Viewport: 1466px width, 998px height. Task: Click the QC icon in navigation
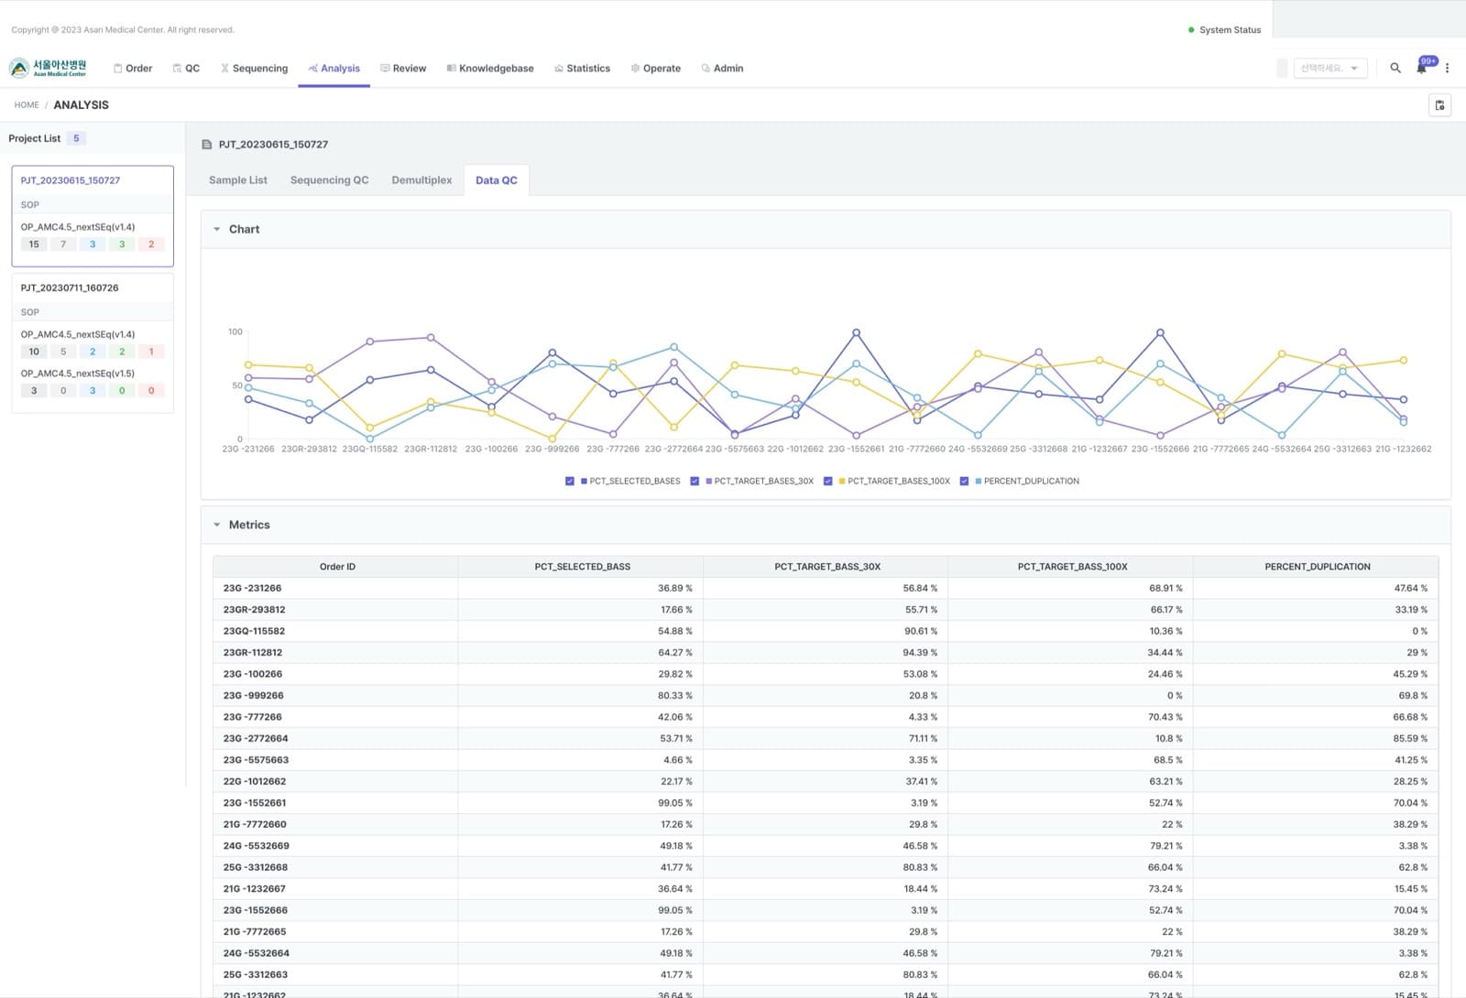click(x=177, y=68)
